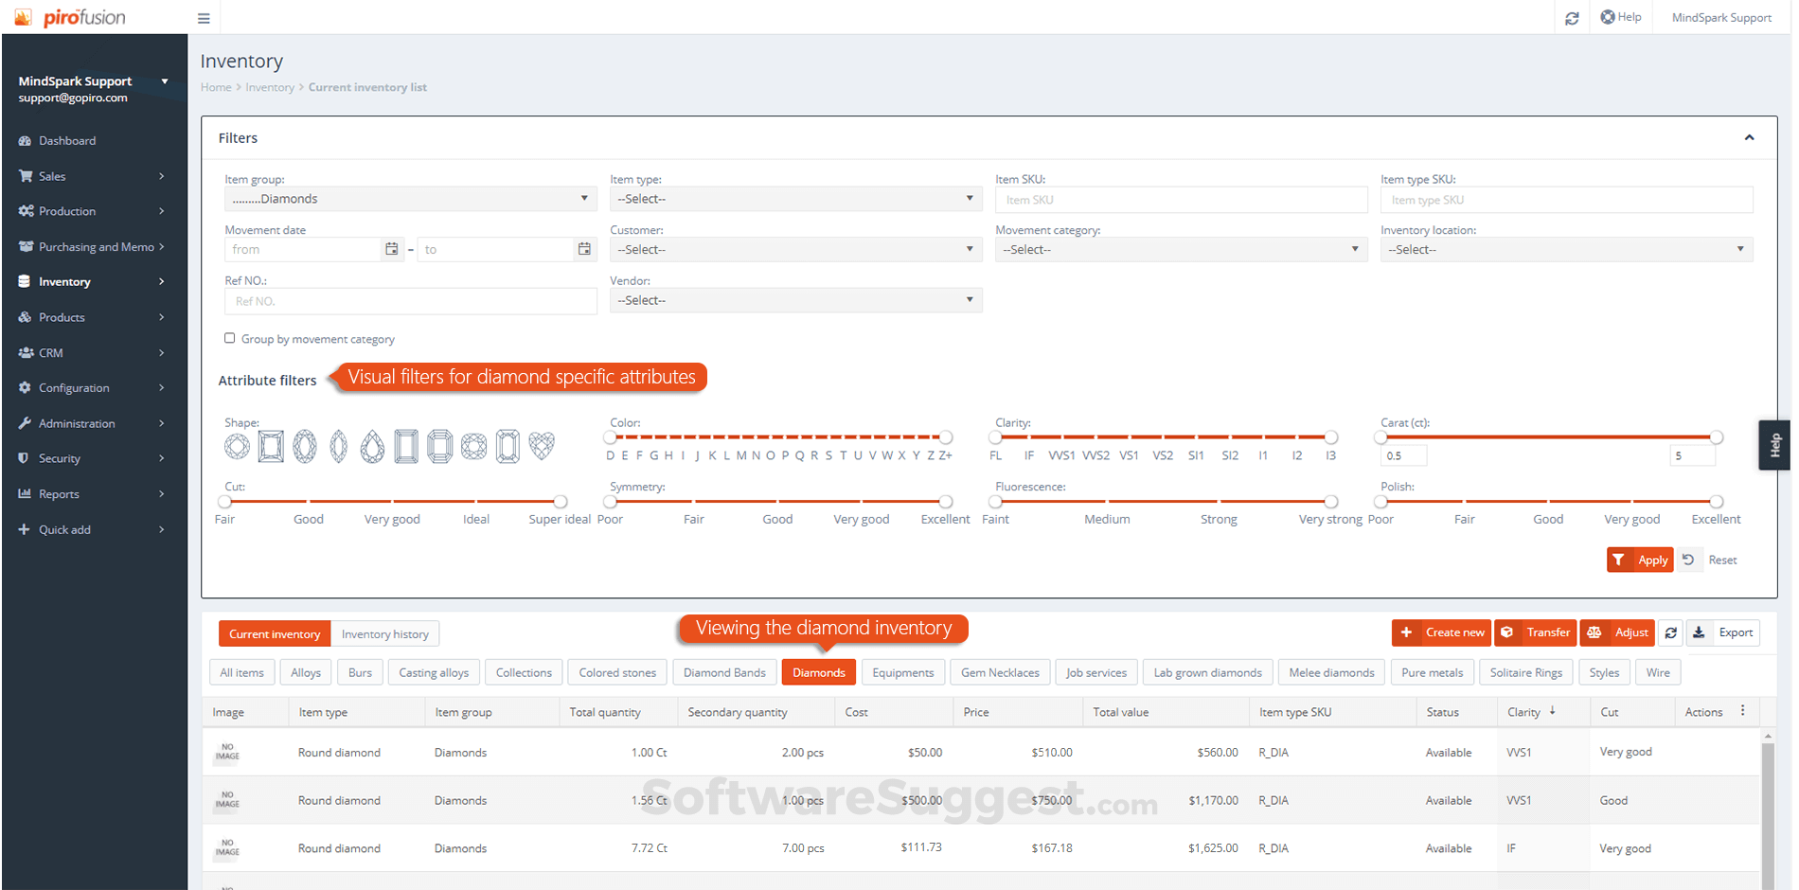
Task: Click the balance scale icon on Adjust
Action: 1596,632
